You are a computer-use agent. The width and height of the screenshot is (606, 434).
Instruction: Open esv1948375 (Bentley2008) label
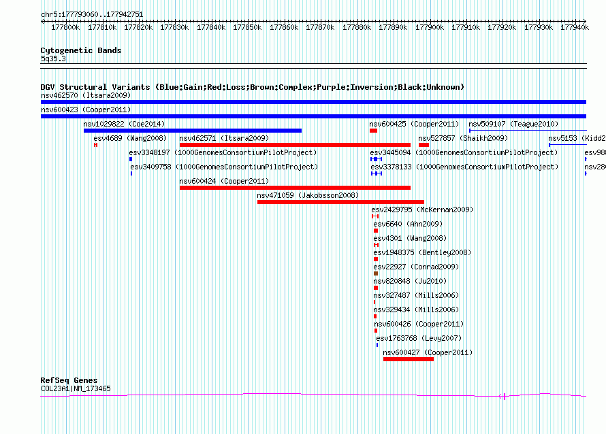tap(422, 252)
